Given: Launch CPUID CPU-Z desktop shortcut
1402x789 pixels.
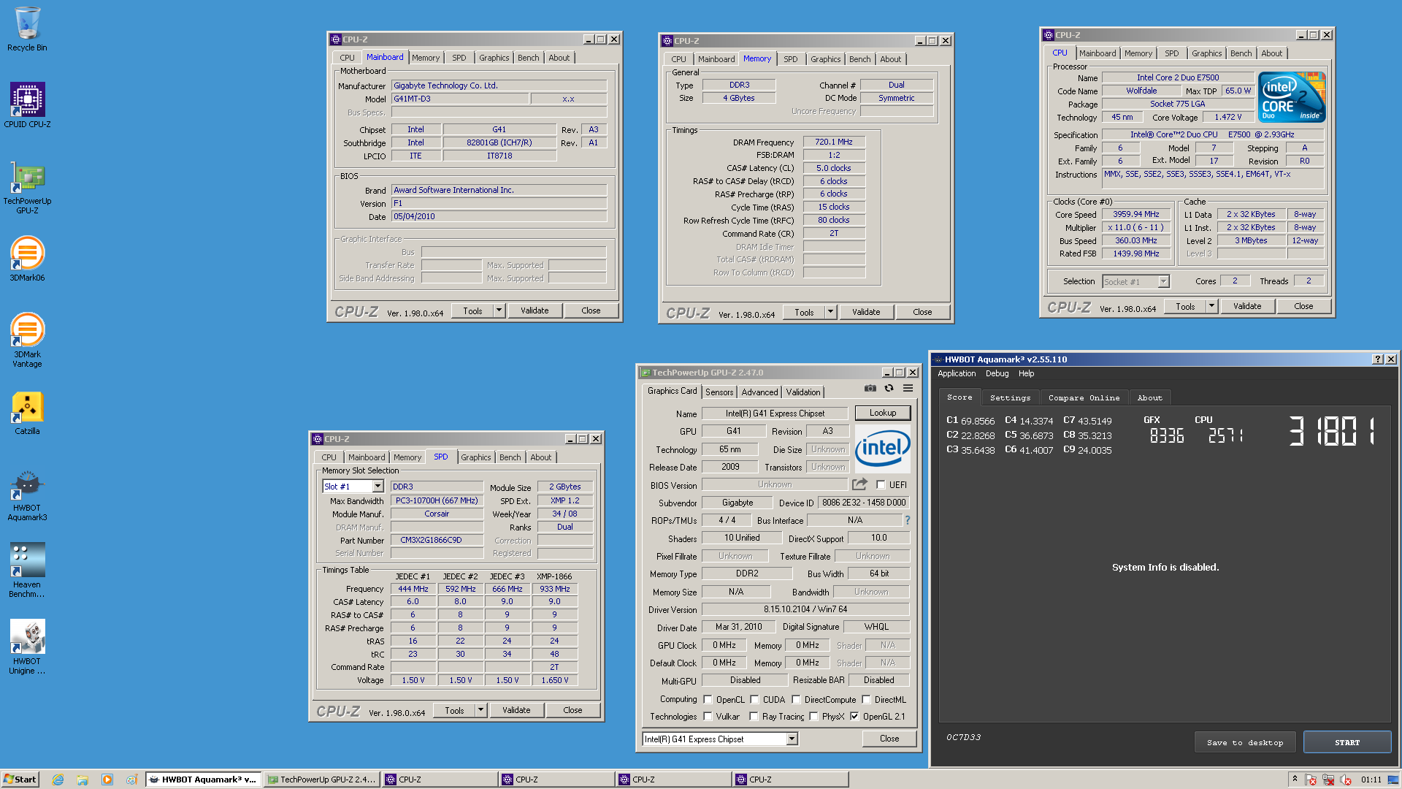Looking at the screenshot, I should pos(27,104).
